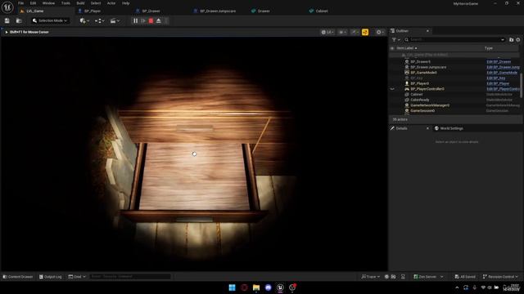Switch to the BP_Drawer tab
This screenshot has height=294, width=524.
[x=148, y=11]
